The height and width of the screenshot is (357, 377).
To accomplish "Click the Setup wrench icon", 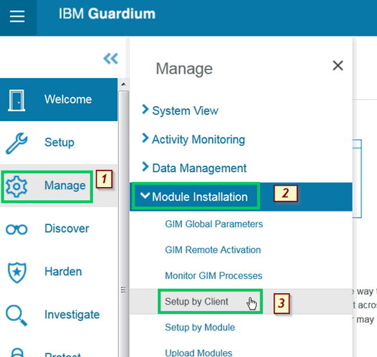I will (16, 143).
